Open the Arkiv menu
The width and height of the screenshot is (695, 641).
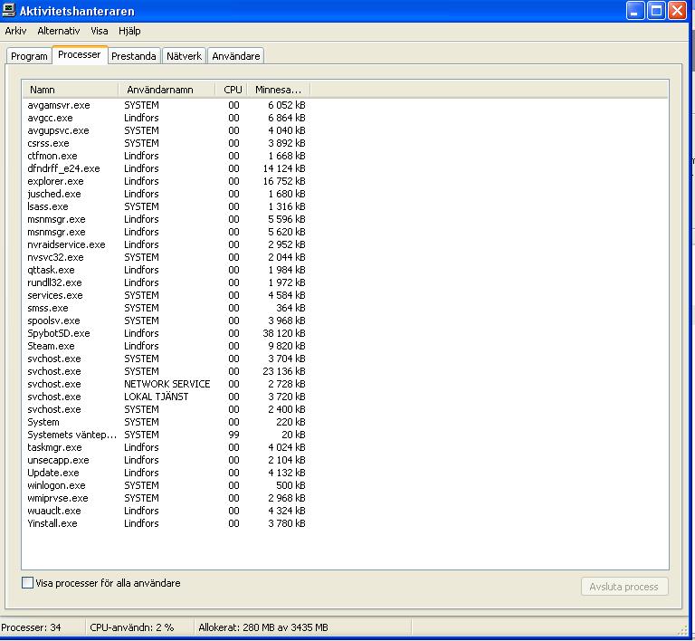coord(15,31)
